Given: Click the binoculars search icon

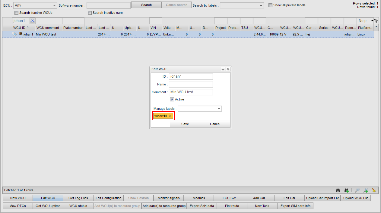Looking at the screenshot, I should pyautogui.click(x=338, y=190).
